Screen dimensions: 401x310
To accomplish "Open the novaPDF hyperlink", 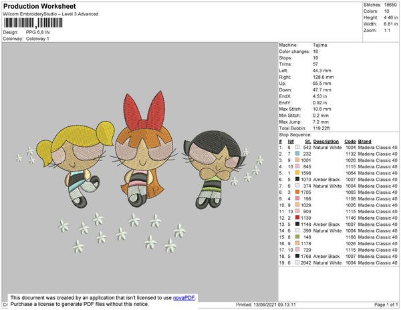I will tap(184, 298).
